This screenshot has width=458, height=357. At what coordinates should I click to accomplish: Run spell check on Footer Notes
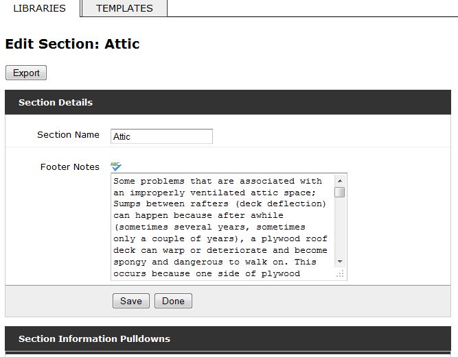(x=116, y=167)
